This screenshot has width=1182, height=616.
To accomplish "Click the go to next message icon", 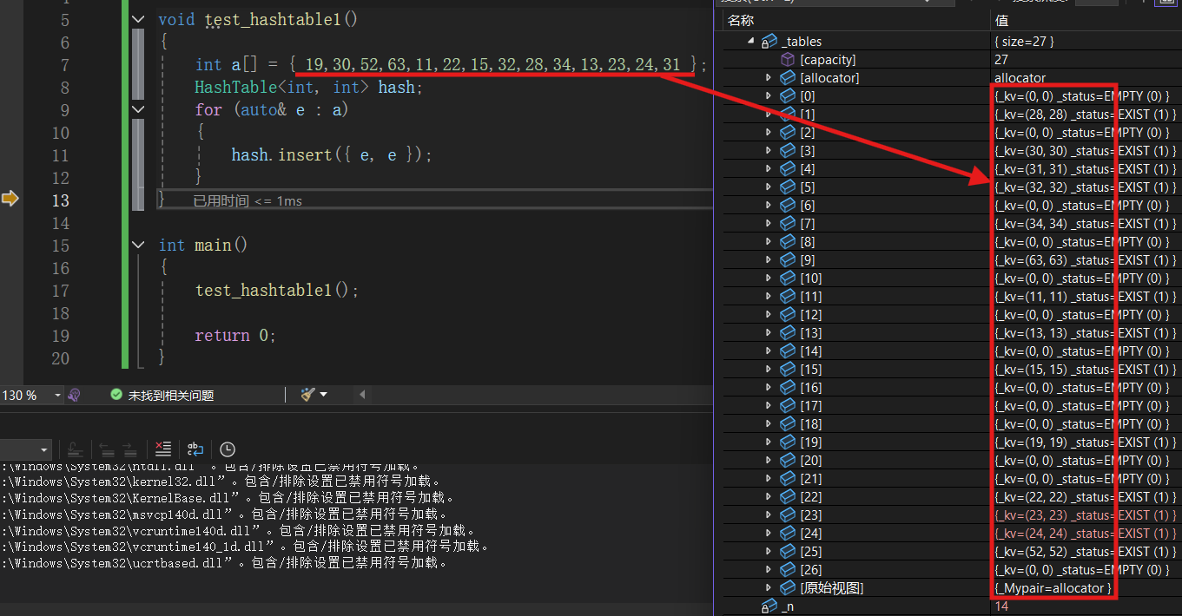I will click(x=129, y=449).
